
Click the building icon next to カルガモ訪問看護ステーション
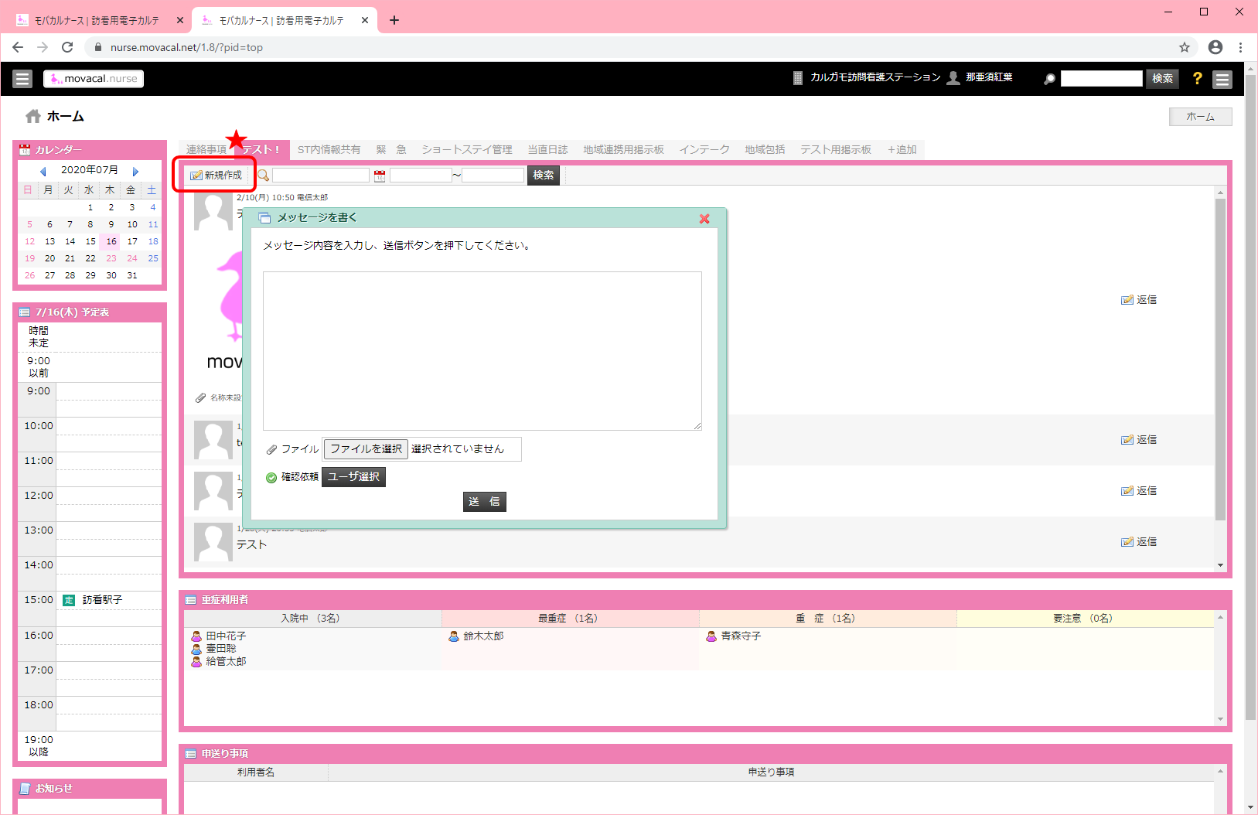tap(798, 78)
